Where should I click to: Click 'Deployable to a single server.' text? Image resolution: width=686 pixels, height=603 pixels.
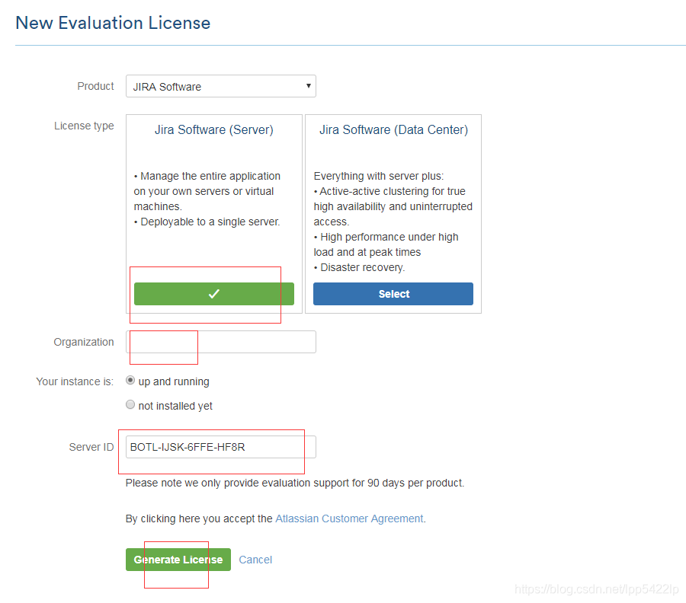pyautogui.click(x=210, y=222)
